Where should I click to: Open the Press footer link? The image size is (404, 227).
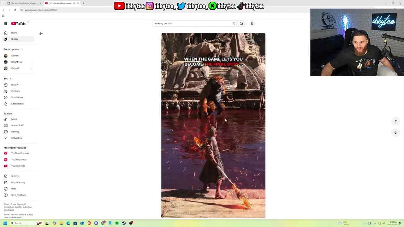click(x=13, y=204)
